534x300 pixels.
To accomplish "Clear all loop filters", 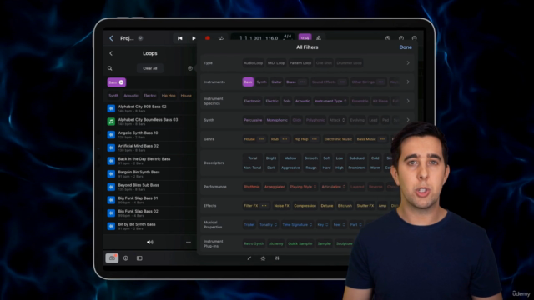I will coord(150,68).
